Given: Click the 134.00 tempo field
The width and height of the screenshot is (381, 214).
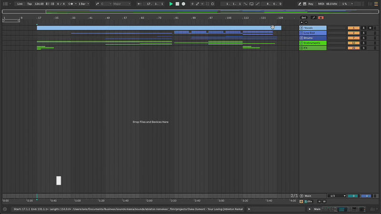Looking at the screenshot, I should (x=39, y=4).
